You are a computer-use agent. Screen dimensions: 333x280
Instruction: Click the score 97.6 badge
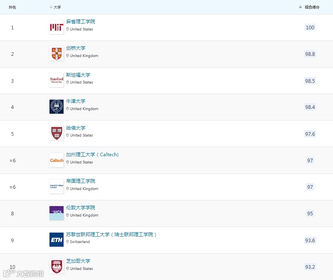click(310, 134)
